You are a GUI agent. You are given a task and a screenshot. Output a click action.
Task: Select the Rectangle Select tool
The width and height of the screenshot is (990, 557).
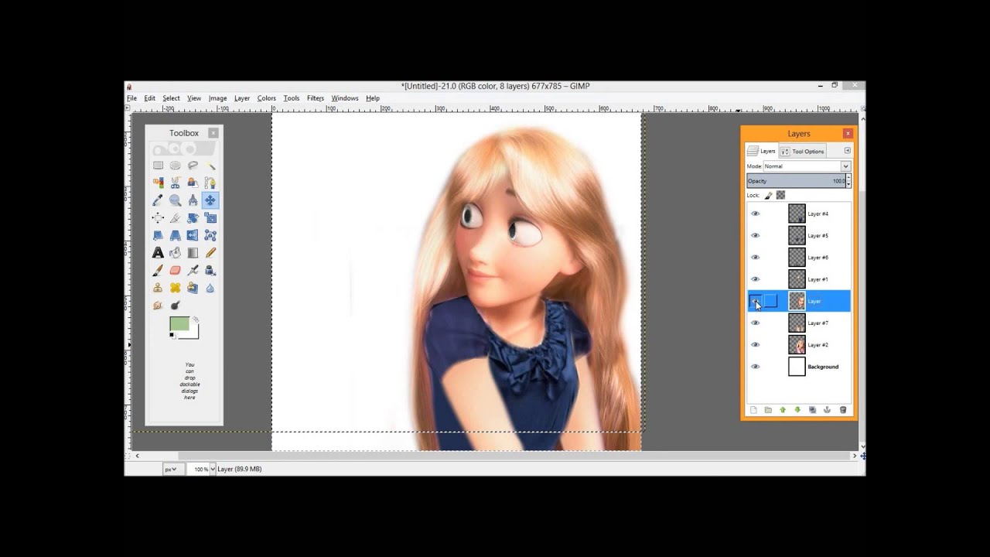click(158, 166)
